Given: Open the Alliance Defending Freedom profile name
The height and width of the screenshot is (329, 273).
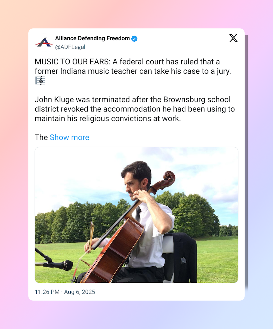Looking at the screenshot, I should point(92,38).
